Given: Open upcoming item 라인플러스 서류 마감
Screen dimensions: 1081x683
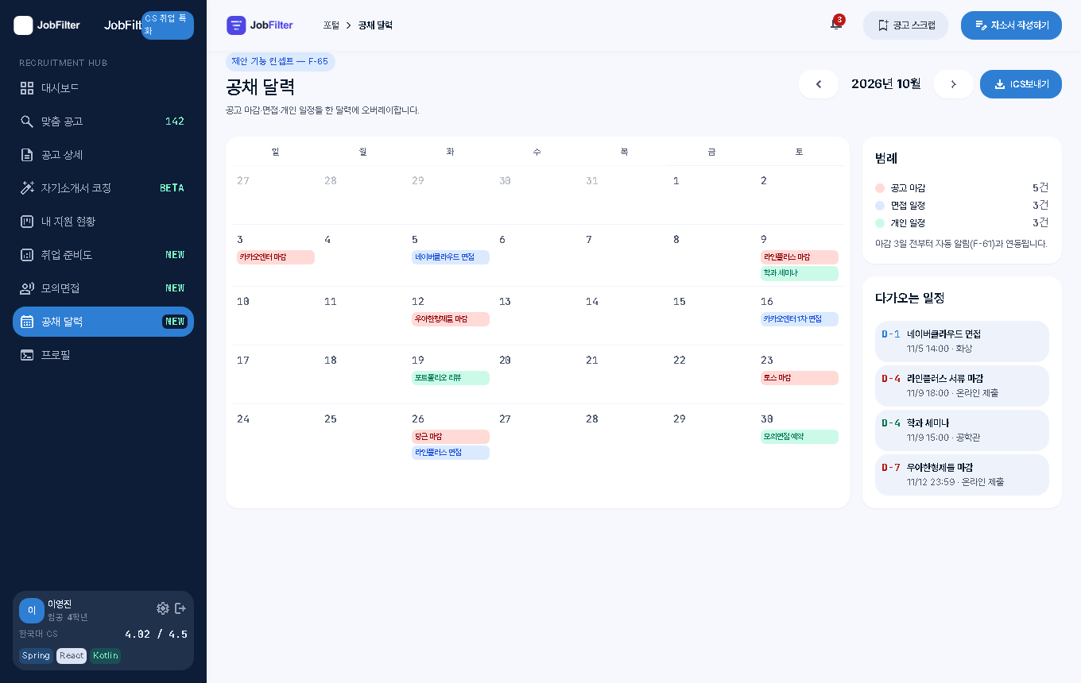Looking at the screenshot, I should click(x=962, y=386).
